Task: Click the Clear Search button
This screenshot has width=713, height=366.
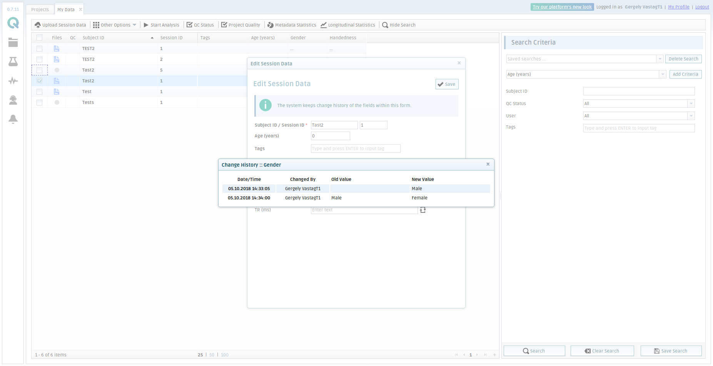Action: (602, 351)
